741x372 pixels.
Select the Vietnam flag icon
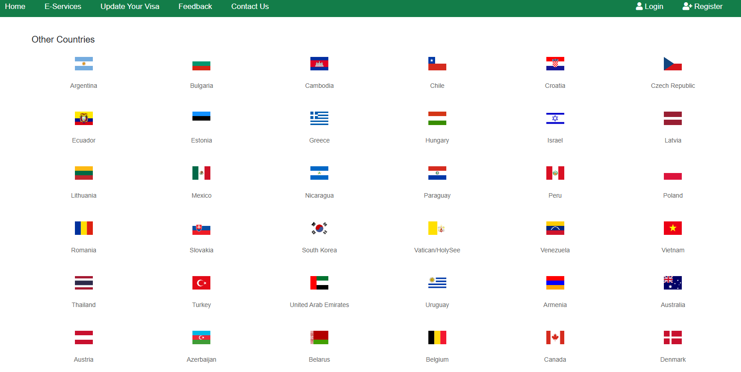(x=673, y=228)
